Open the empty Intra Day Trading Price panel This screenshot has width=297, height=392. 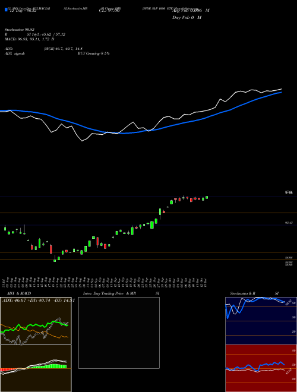(x=119, y=333)
